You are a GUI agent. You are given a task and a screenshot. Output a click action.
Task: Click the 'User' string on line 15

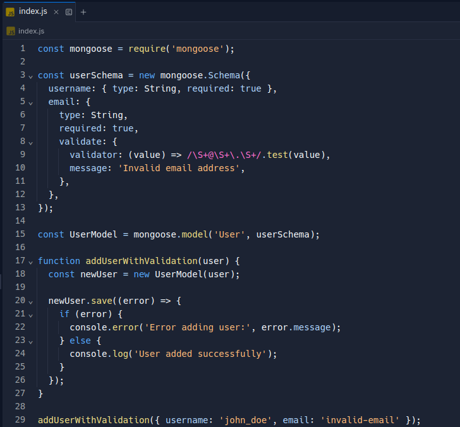[229, 234]
